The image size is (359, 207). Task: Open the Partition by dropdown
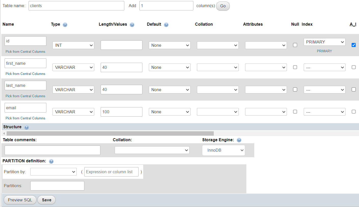click(x=54, y=172)
